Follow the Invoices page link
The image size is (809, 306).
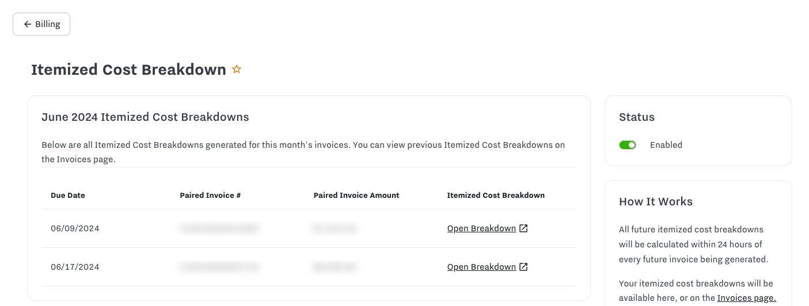pyautogui.click(x=746, y=298)
